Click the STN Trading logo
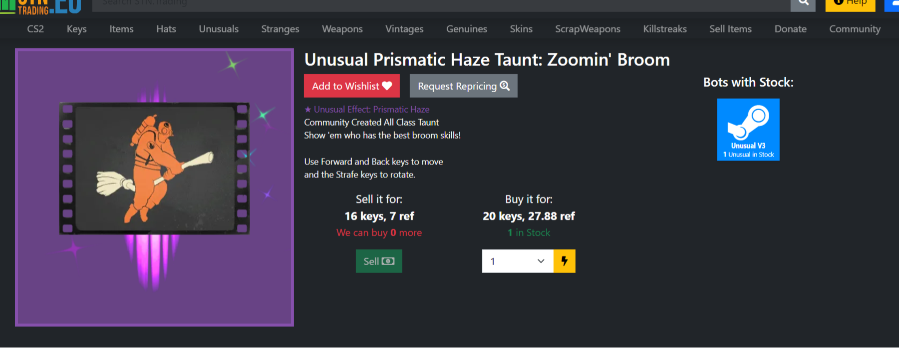 [41, 6]
